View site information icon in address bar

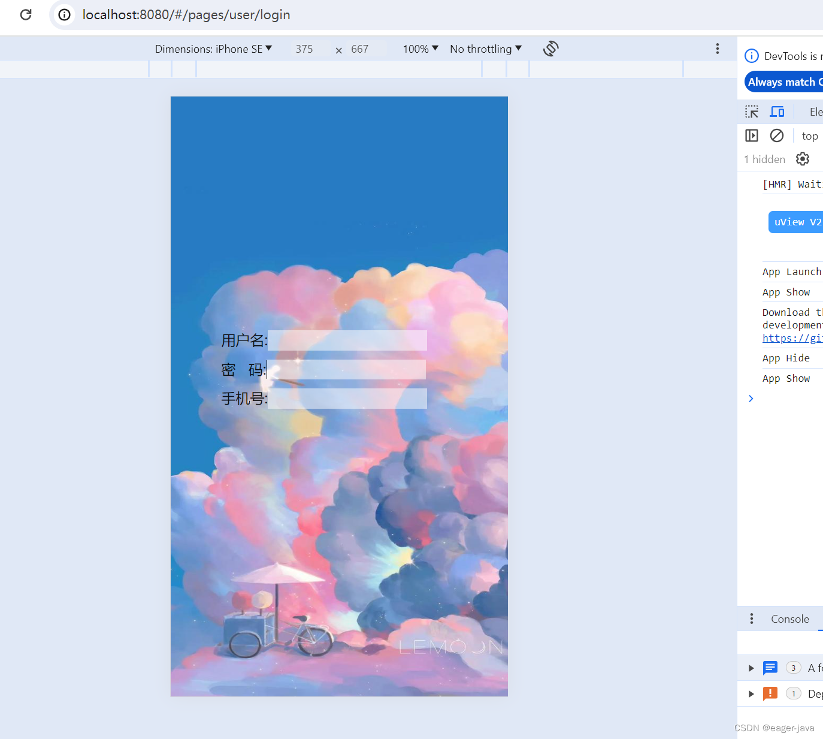(64, 14)
